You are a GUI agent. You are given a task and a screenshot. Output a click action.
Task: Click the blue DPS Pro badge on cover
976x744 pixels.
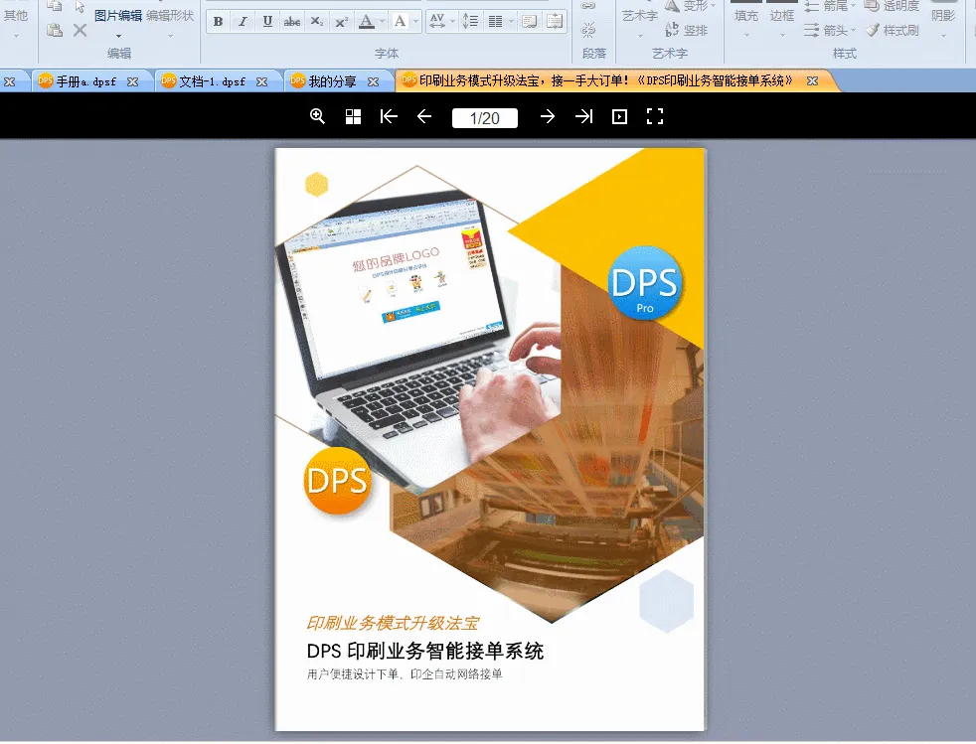(x=645, y=282)
